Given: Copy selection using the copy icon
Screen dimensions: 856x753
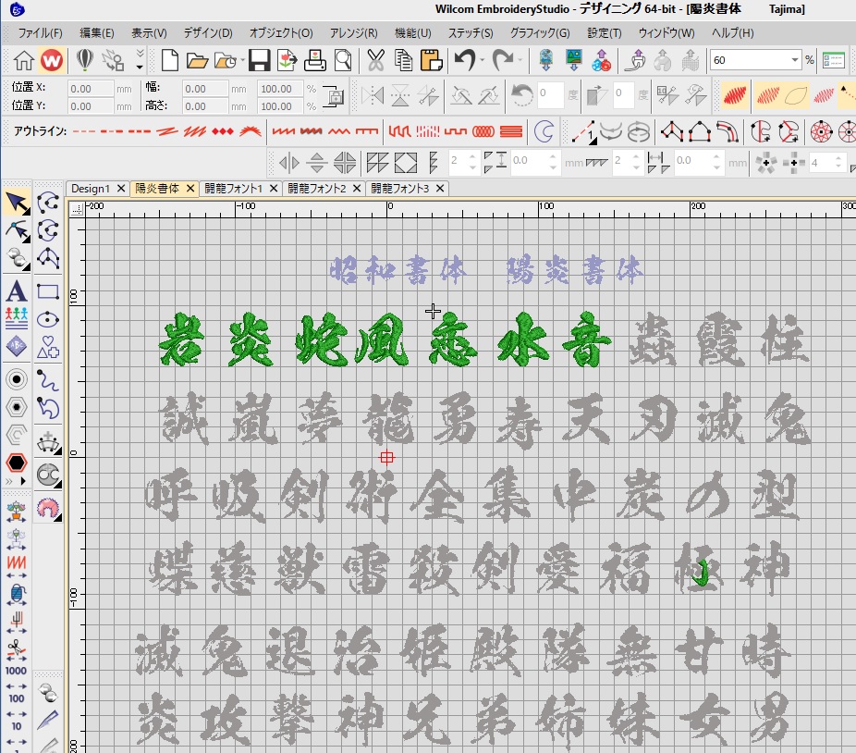Looking at the screenshot, I should [403, 60].
